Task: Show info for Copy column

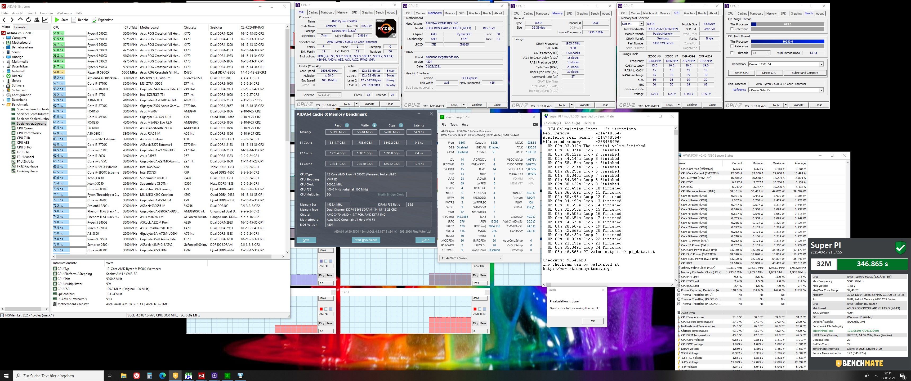Action: coord(401,125)
